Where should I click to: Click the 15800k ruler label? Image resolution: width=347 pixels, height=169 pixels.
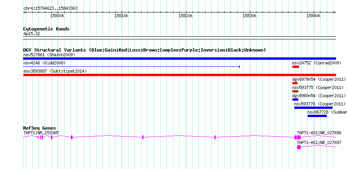(58, 16)
